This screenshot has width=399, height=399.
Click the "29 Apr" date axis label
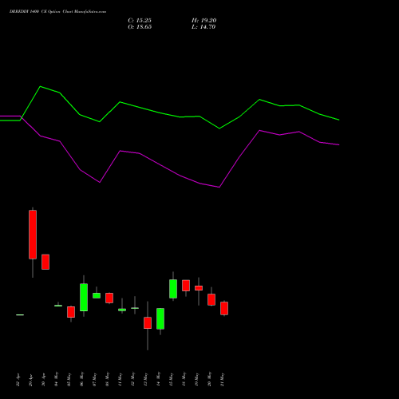(30, 380)
